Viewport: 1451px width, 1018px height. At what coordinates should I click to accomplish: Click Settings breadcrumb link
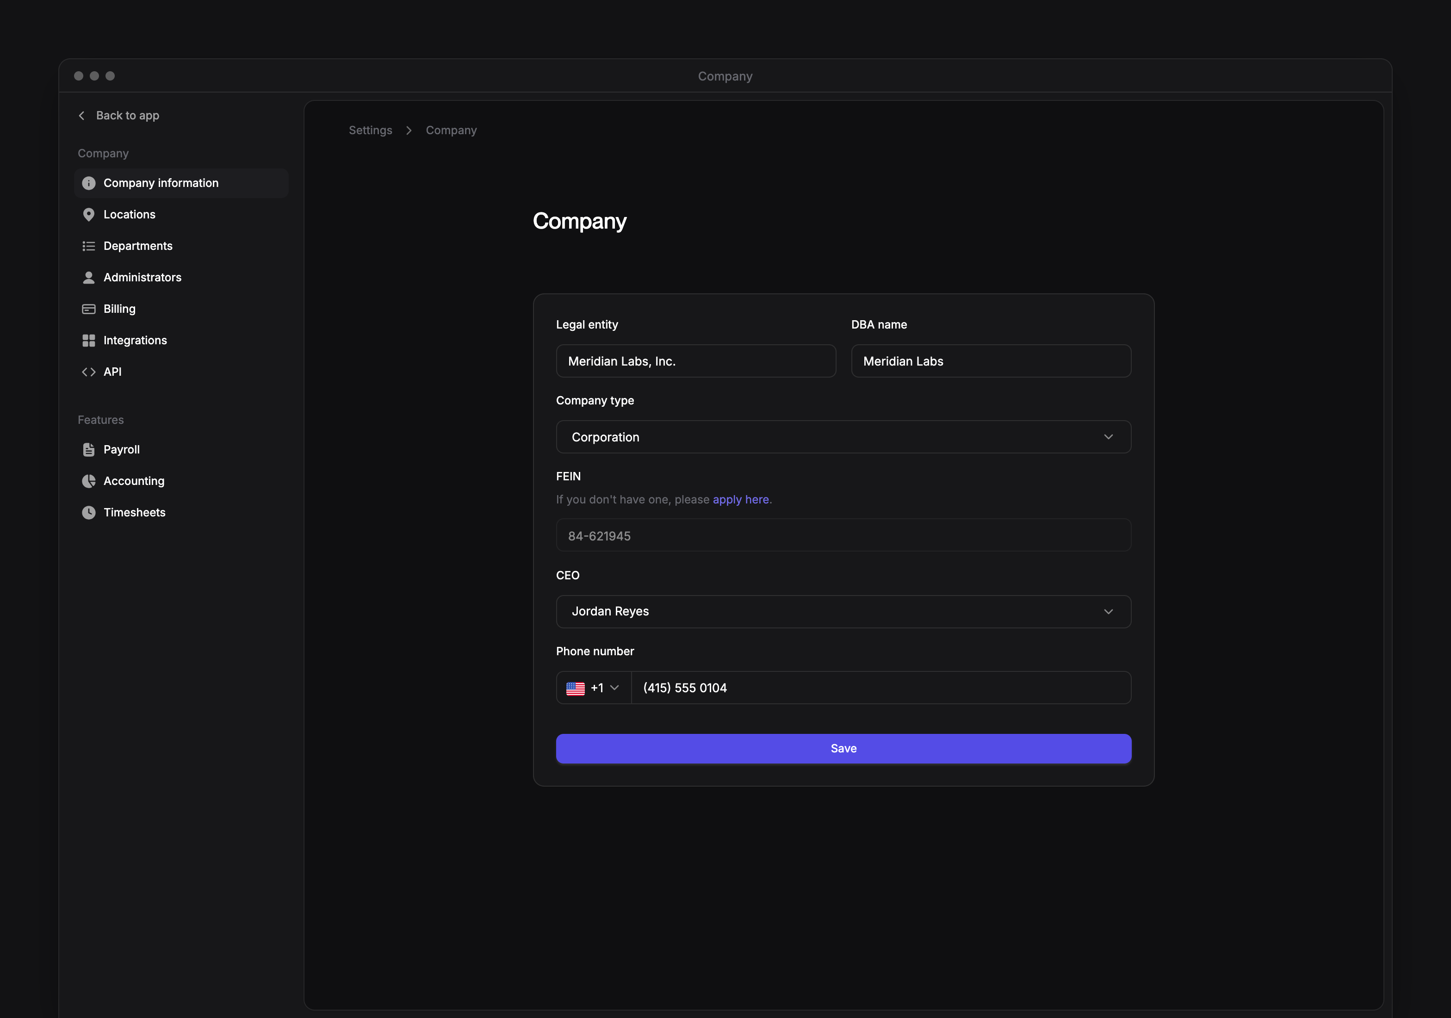point(370,130)
